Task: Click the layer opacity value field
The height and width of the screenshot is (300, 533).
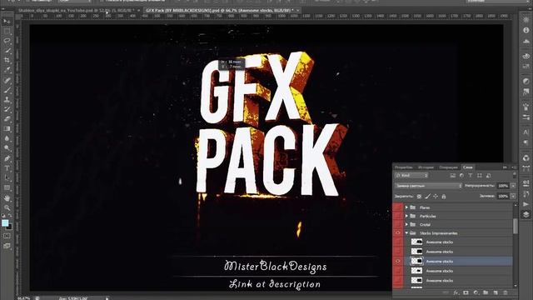Action: 503,186
